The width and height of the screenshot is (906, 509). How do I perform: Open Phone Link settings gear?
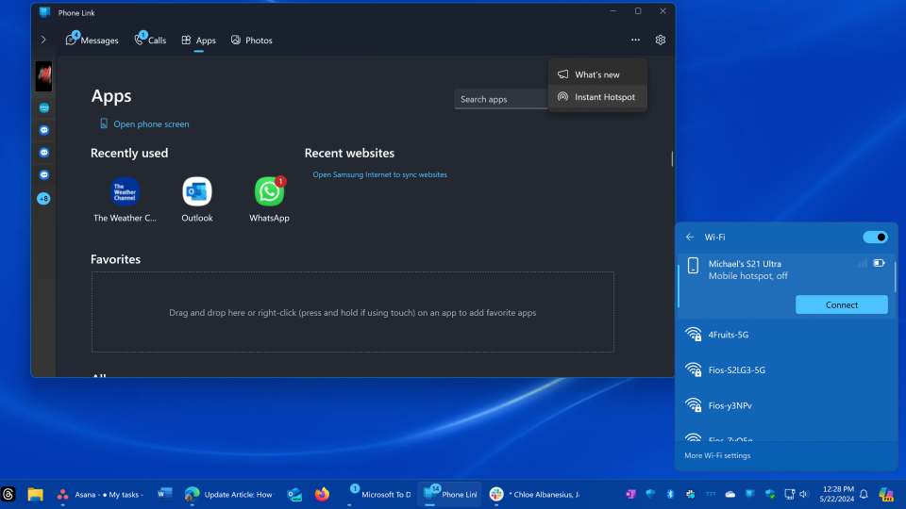[x=661, y=40]
